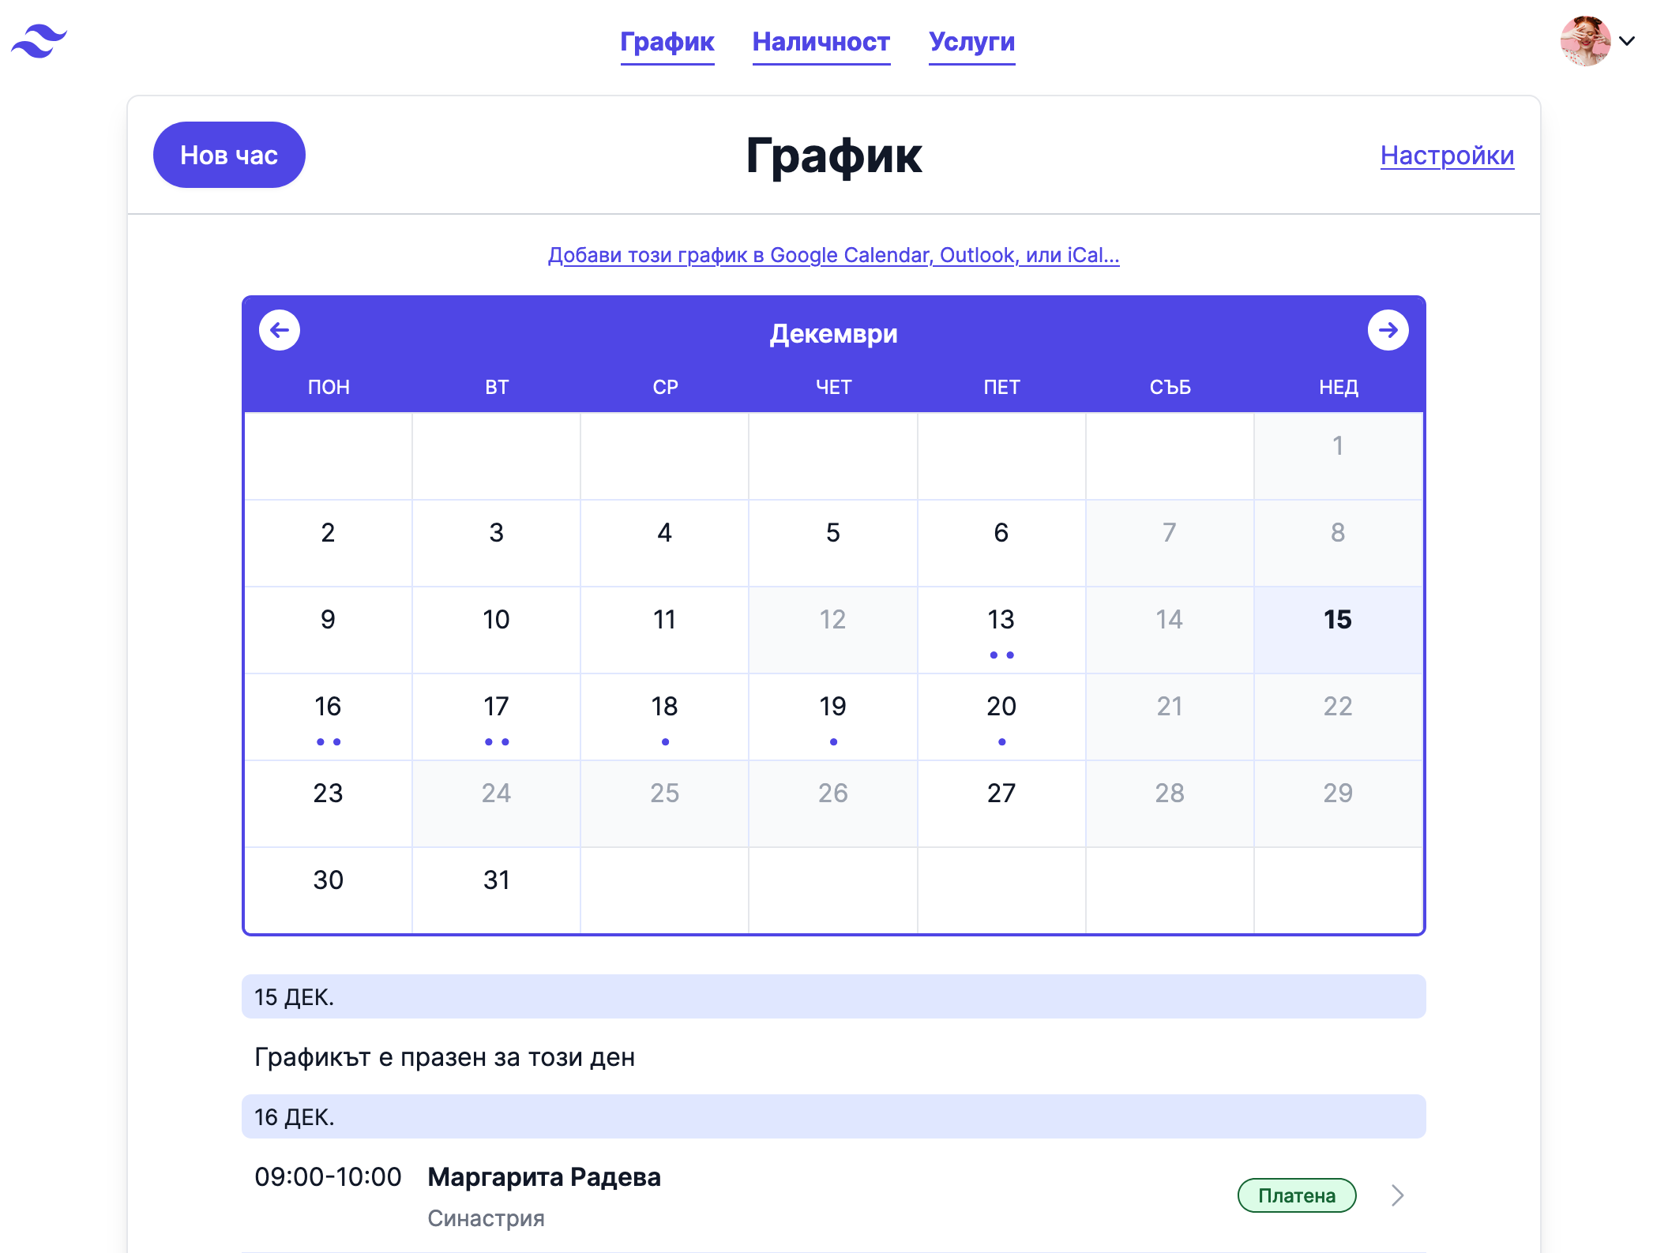The image size is (1668, 1253).
Task: Pick December 20 in the calendar
Action: (1001, 716)
